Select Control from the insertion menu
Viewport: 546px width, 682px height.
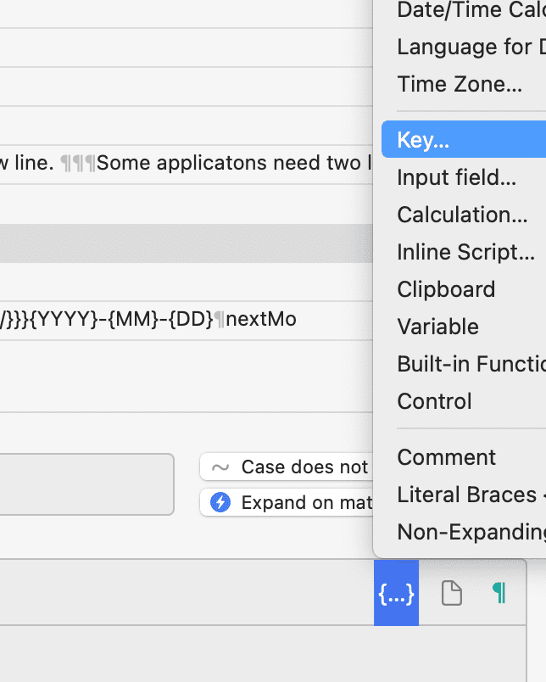point(434,401)
